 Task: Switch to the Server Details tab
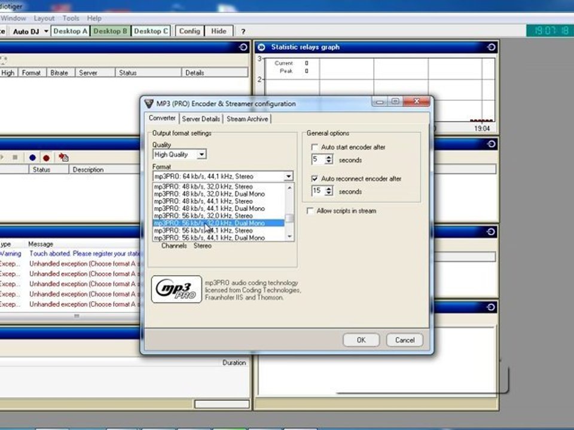[x=201, y=119]
